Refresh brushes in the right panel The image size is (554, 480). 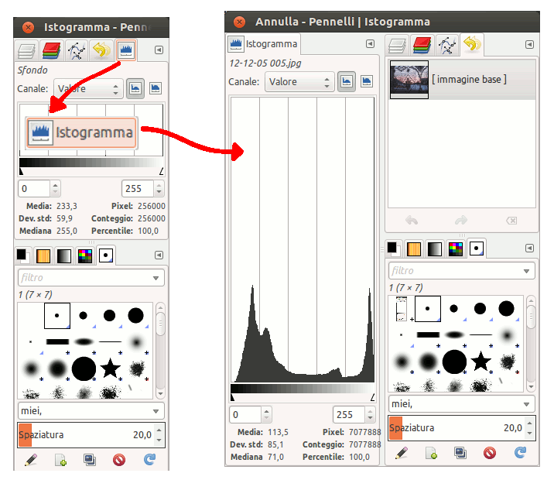tap(520, 453)
